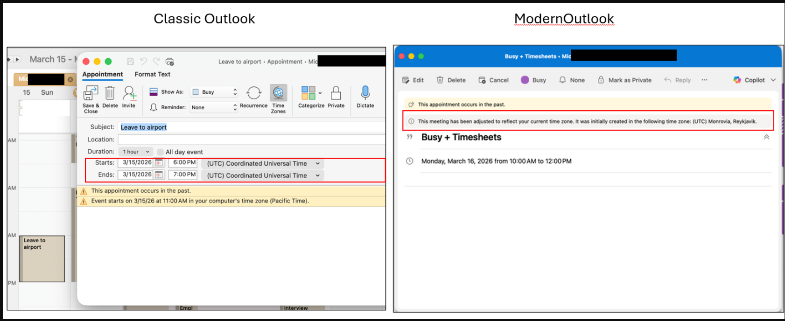
Task: Click the Copilot button
Action: point(749,80)
